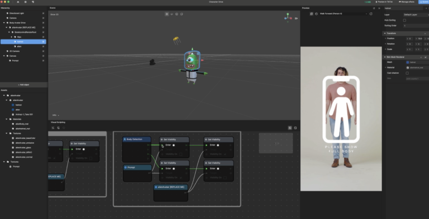The image size is (429, 219).
Task: Click the plus icon on Skin Mesh Renderer
Action: pos(421,57)
